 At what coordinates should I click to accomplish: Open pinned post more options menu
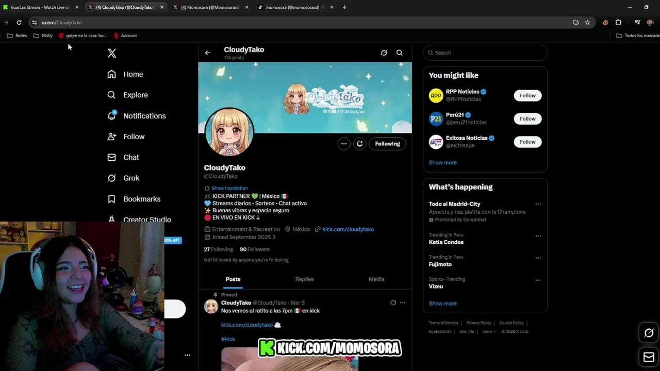(x=403, y=303)
